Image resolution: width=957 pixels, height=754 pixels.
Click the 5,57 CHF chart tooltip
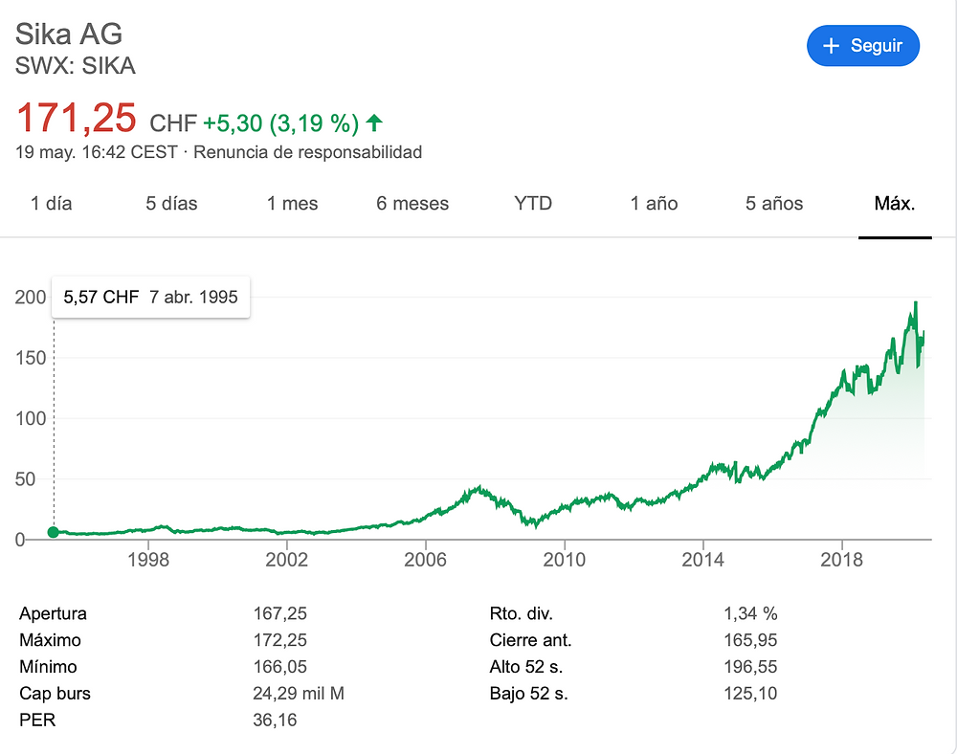[151, 297]
